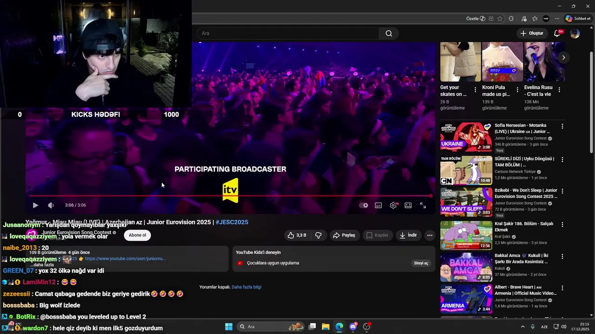
Task: Open the video player settings gear
Action: [393, 205]
